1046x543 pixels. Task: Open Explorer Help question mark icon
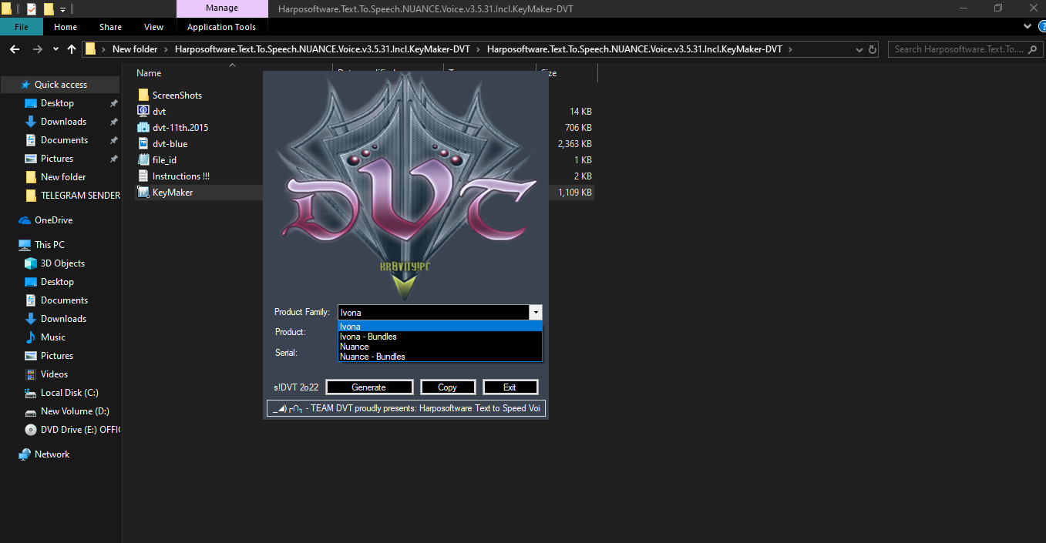[1041, 26]
